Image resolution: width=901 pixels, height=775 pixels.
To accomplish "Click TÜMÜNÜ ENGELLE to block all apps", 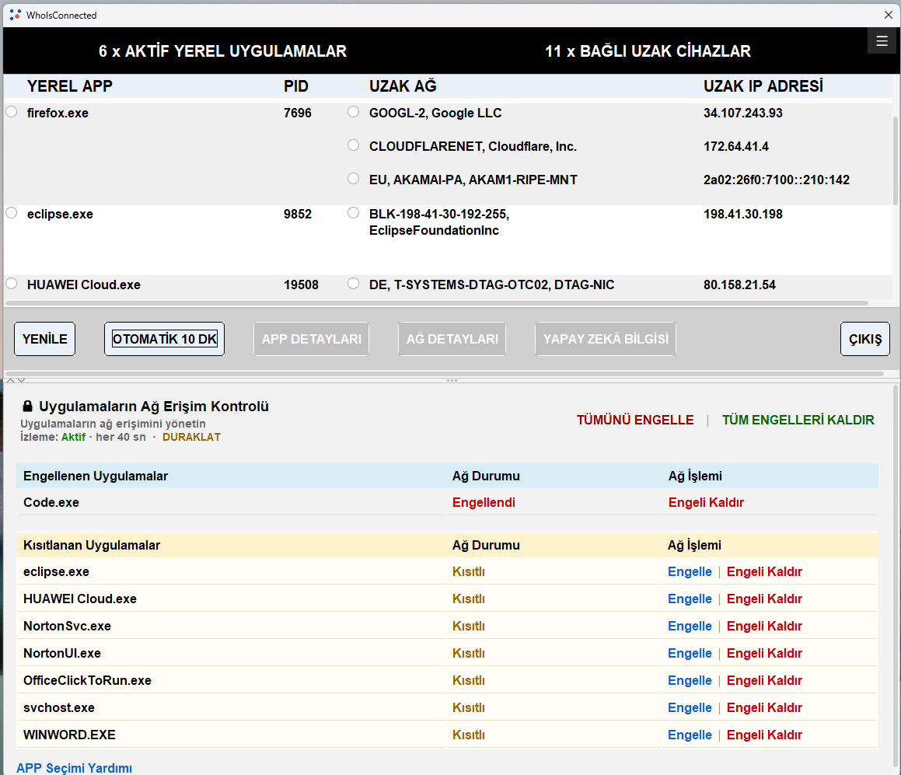I will click(x=635, y=420).
